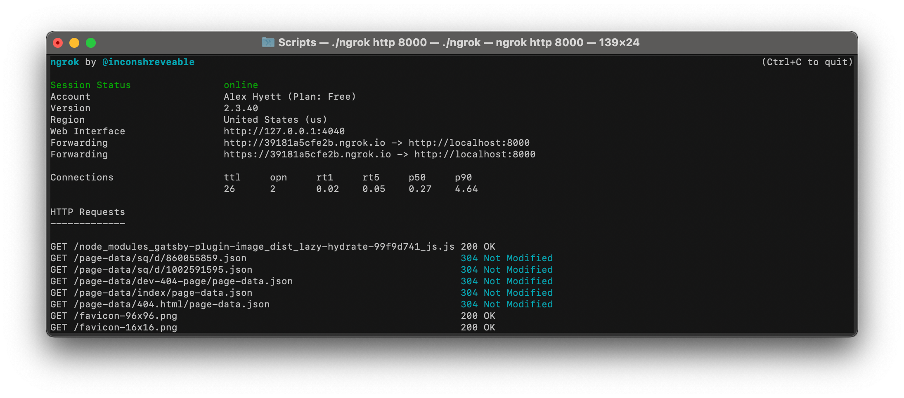The height and width of the screenshot is (398, 904).
Task: Click the opn value '2'
Action: 272,189
